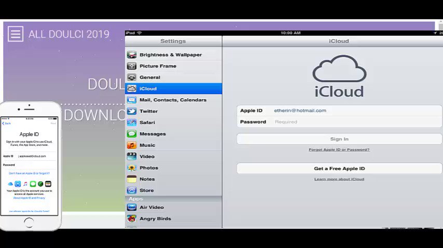Open Safari settings row
The width and height of the screenshot is (443, 248).
(x=173, y=122)
